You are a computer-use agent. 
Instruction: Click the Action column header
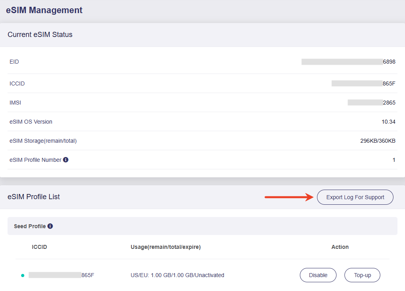coord(340,247)
